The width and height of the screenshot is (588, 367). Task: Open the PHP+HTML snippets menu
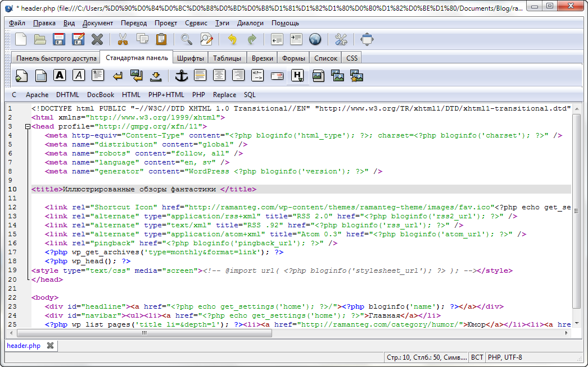[x=166, y=95]
